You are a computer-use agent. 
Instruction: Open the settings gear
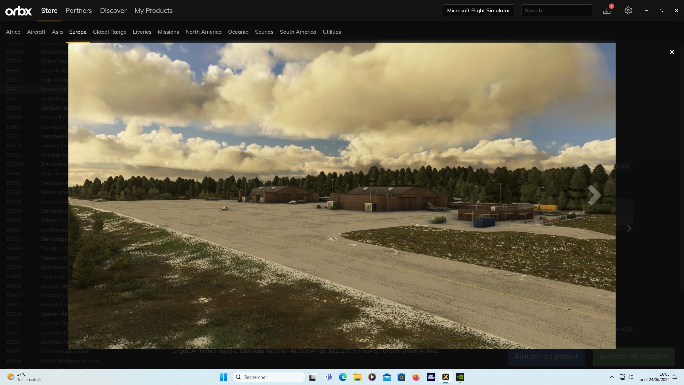[x=628, y=10]
